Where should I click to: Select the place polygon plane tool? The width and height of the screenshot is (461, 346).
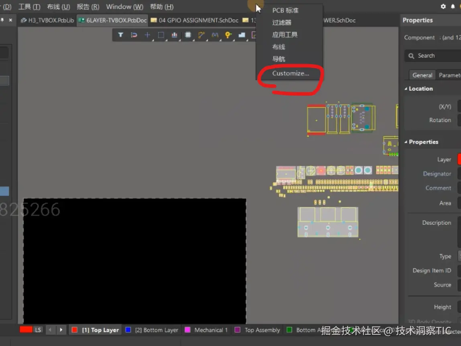pos(242,35)
